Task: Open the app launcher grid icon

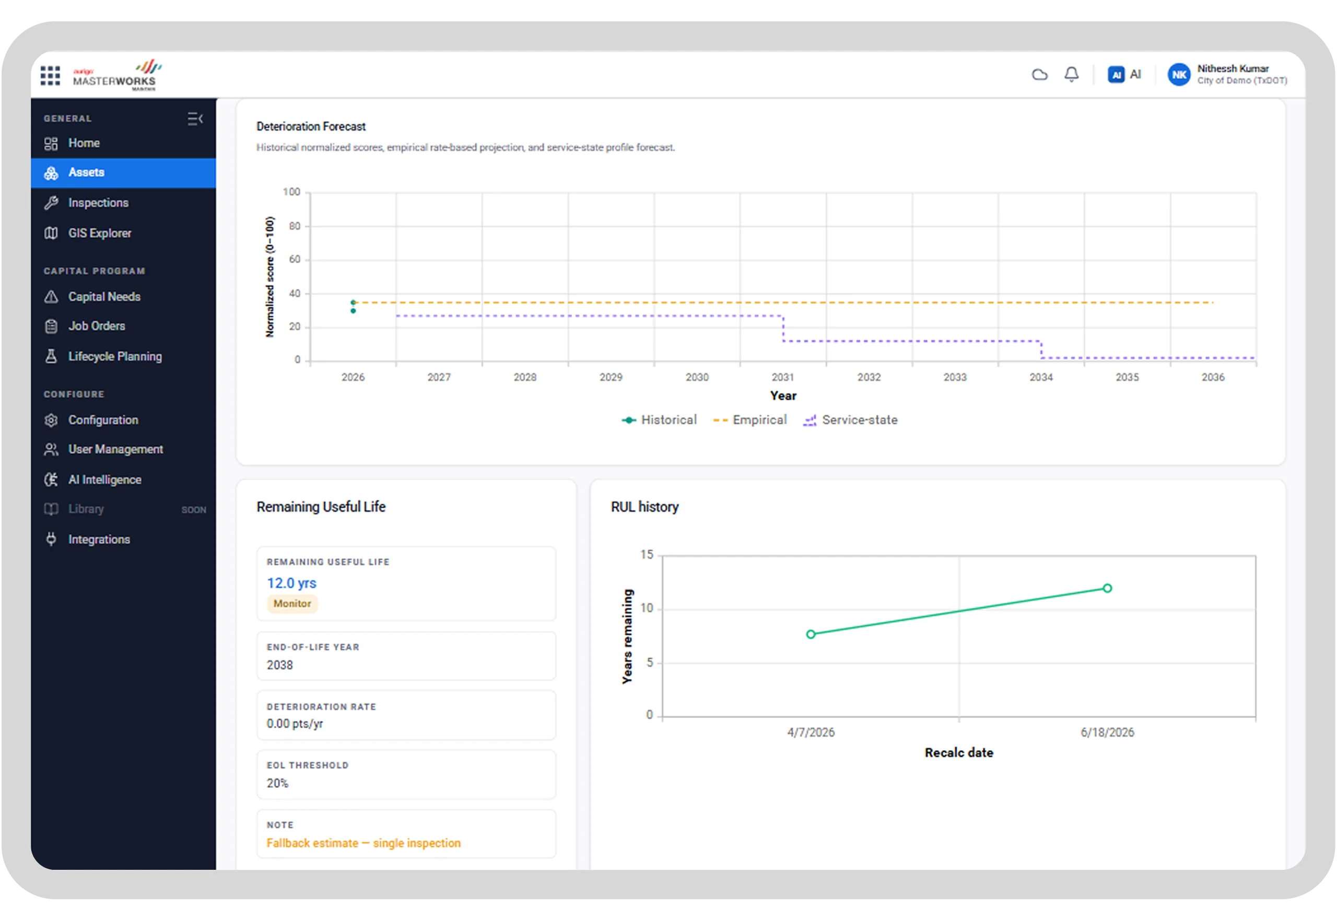Action: (x=50, y=75)
